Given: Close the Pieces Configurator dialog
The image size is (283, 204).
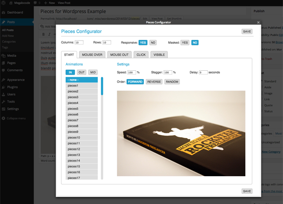Looking at the screenshot, I should pyautogui.click(x=258, y=22).
